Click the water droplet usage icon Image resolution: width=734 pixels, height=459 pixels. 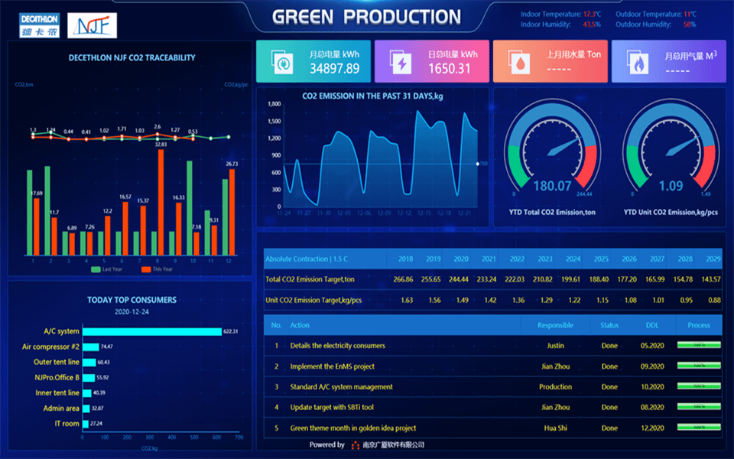click(519, 61)
